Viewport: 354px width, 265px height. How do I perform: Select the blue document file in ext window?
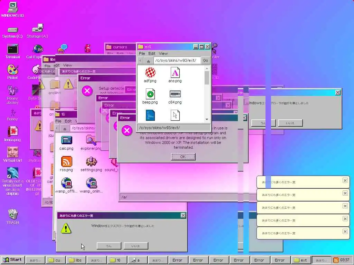click(x=150, y=115)
